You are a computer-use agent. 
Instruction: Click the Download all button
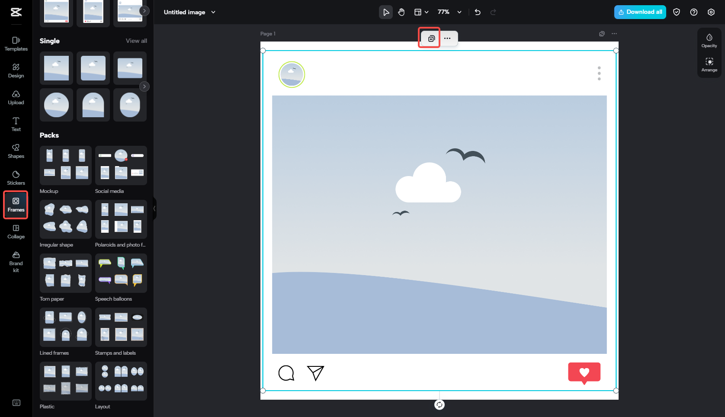(640, 12)
